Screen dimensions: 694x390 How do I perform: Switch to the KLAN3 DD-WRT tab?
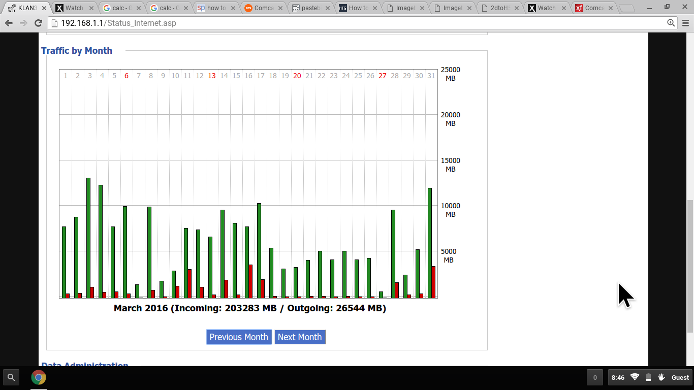(26, 8)
